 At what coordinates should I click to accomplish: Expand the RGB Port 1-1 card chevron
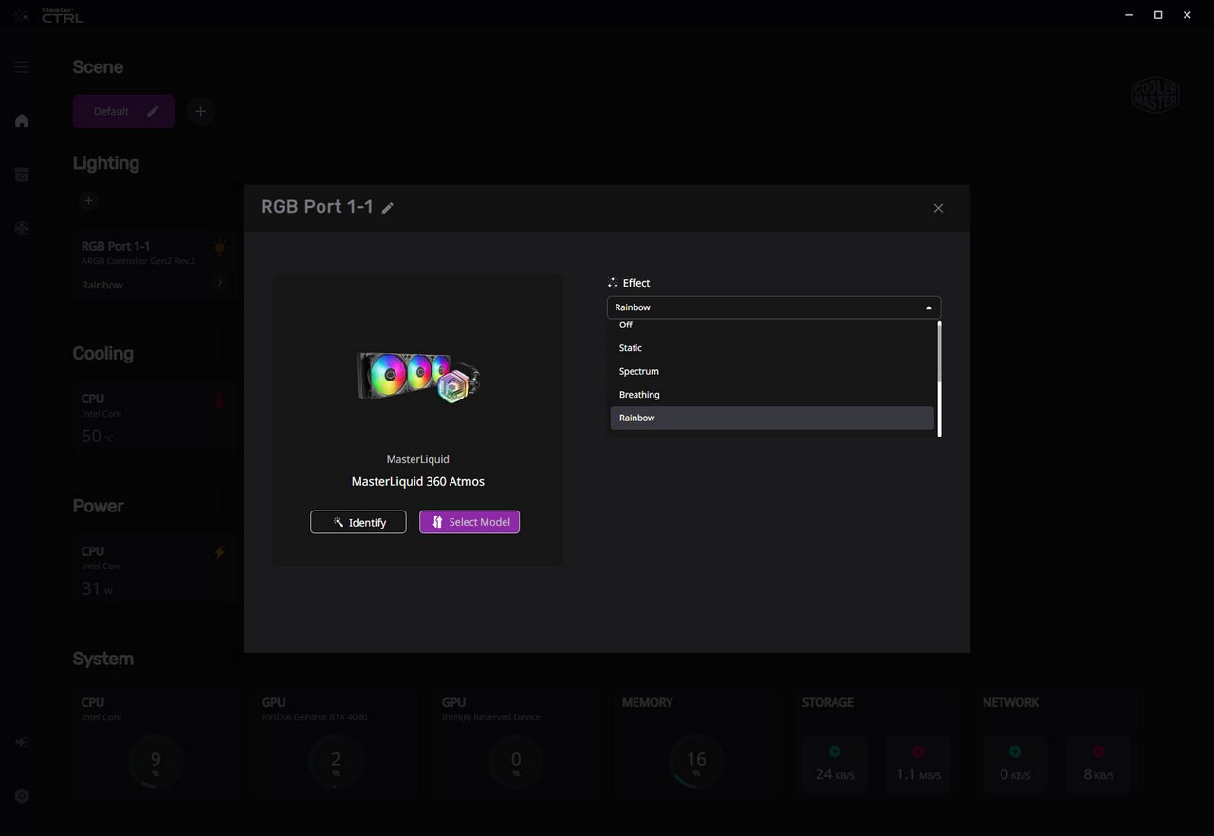219,283
